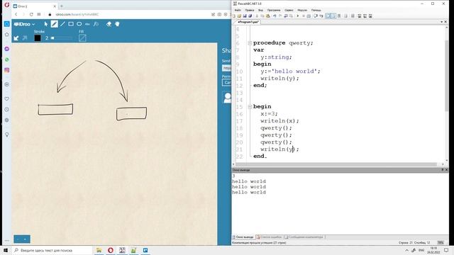Click the ENG language indicator in tray

(421, 250)
